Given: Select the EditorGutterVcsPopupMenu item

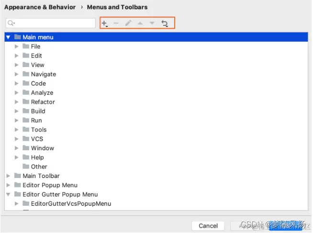Looking at the screenshot, I should click(x=71, y=203).
